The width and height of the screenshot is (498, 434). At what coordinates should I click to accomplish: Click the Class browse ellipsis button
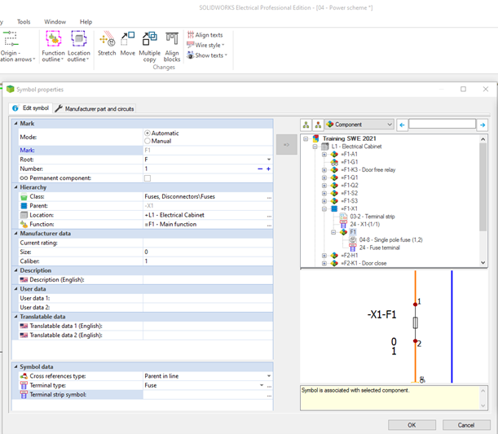269,197
